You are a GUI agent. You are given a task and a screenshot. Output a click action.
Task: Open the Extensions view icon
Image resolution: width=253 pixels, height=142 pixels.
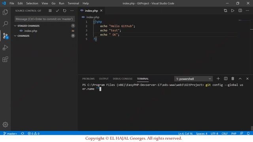pyautogui.click(x=5, y=59)
